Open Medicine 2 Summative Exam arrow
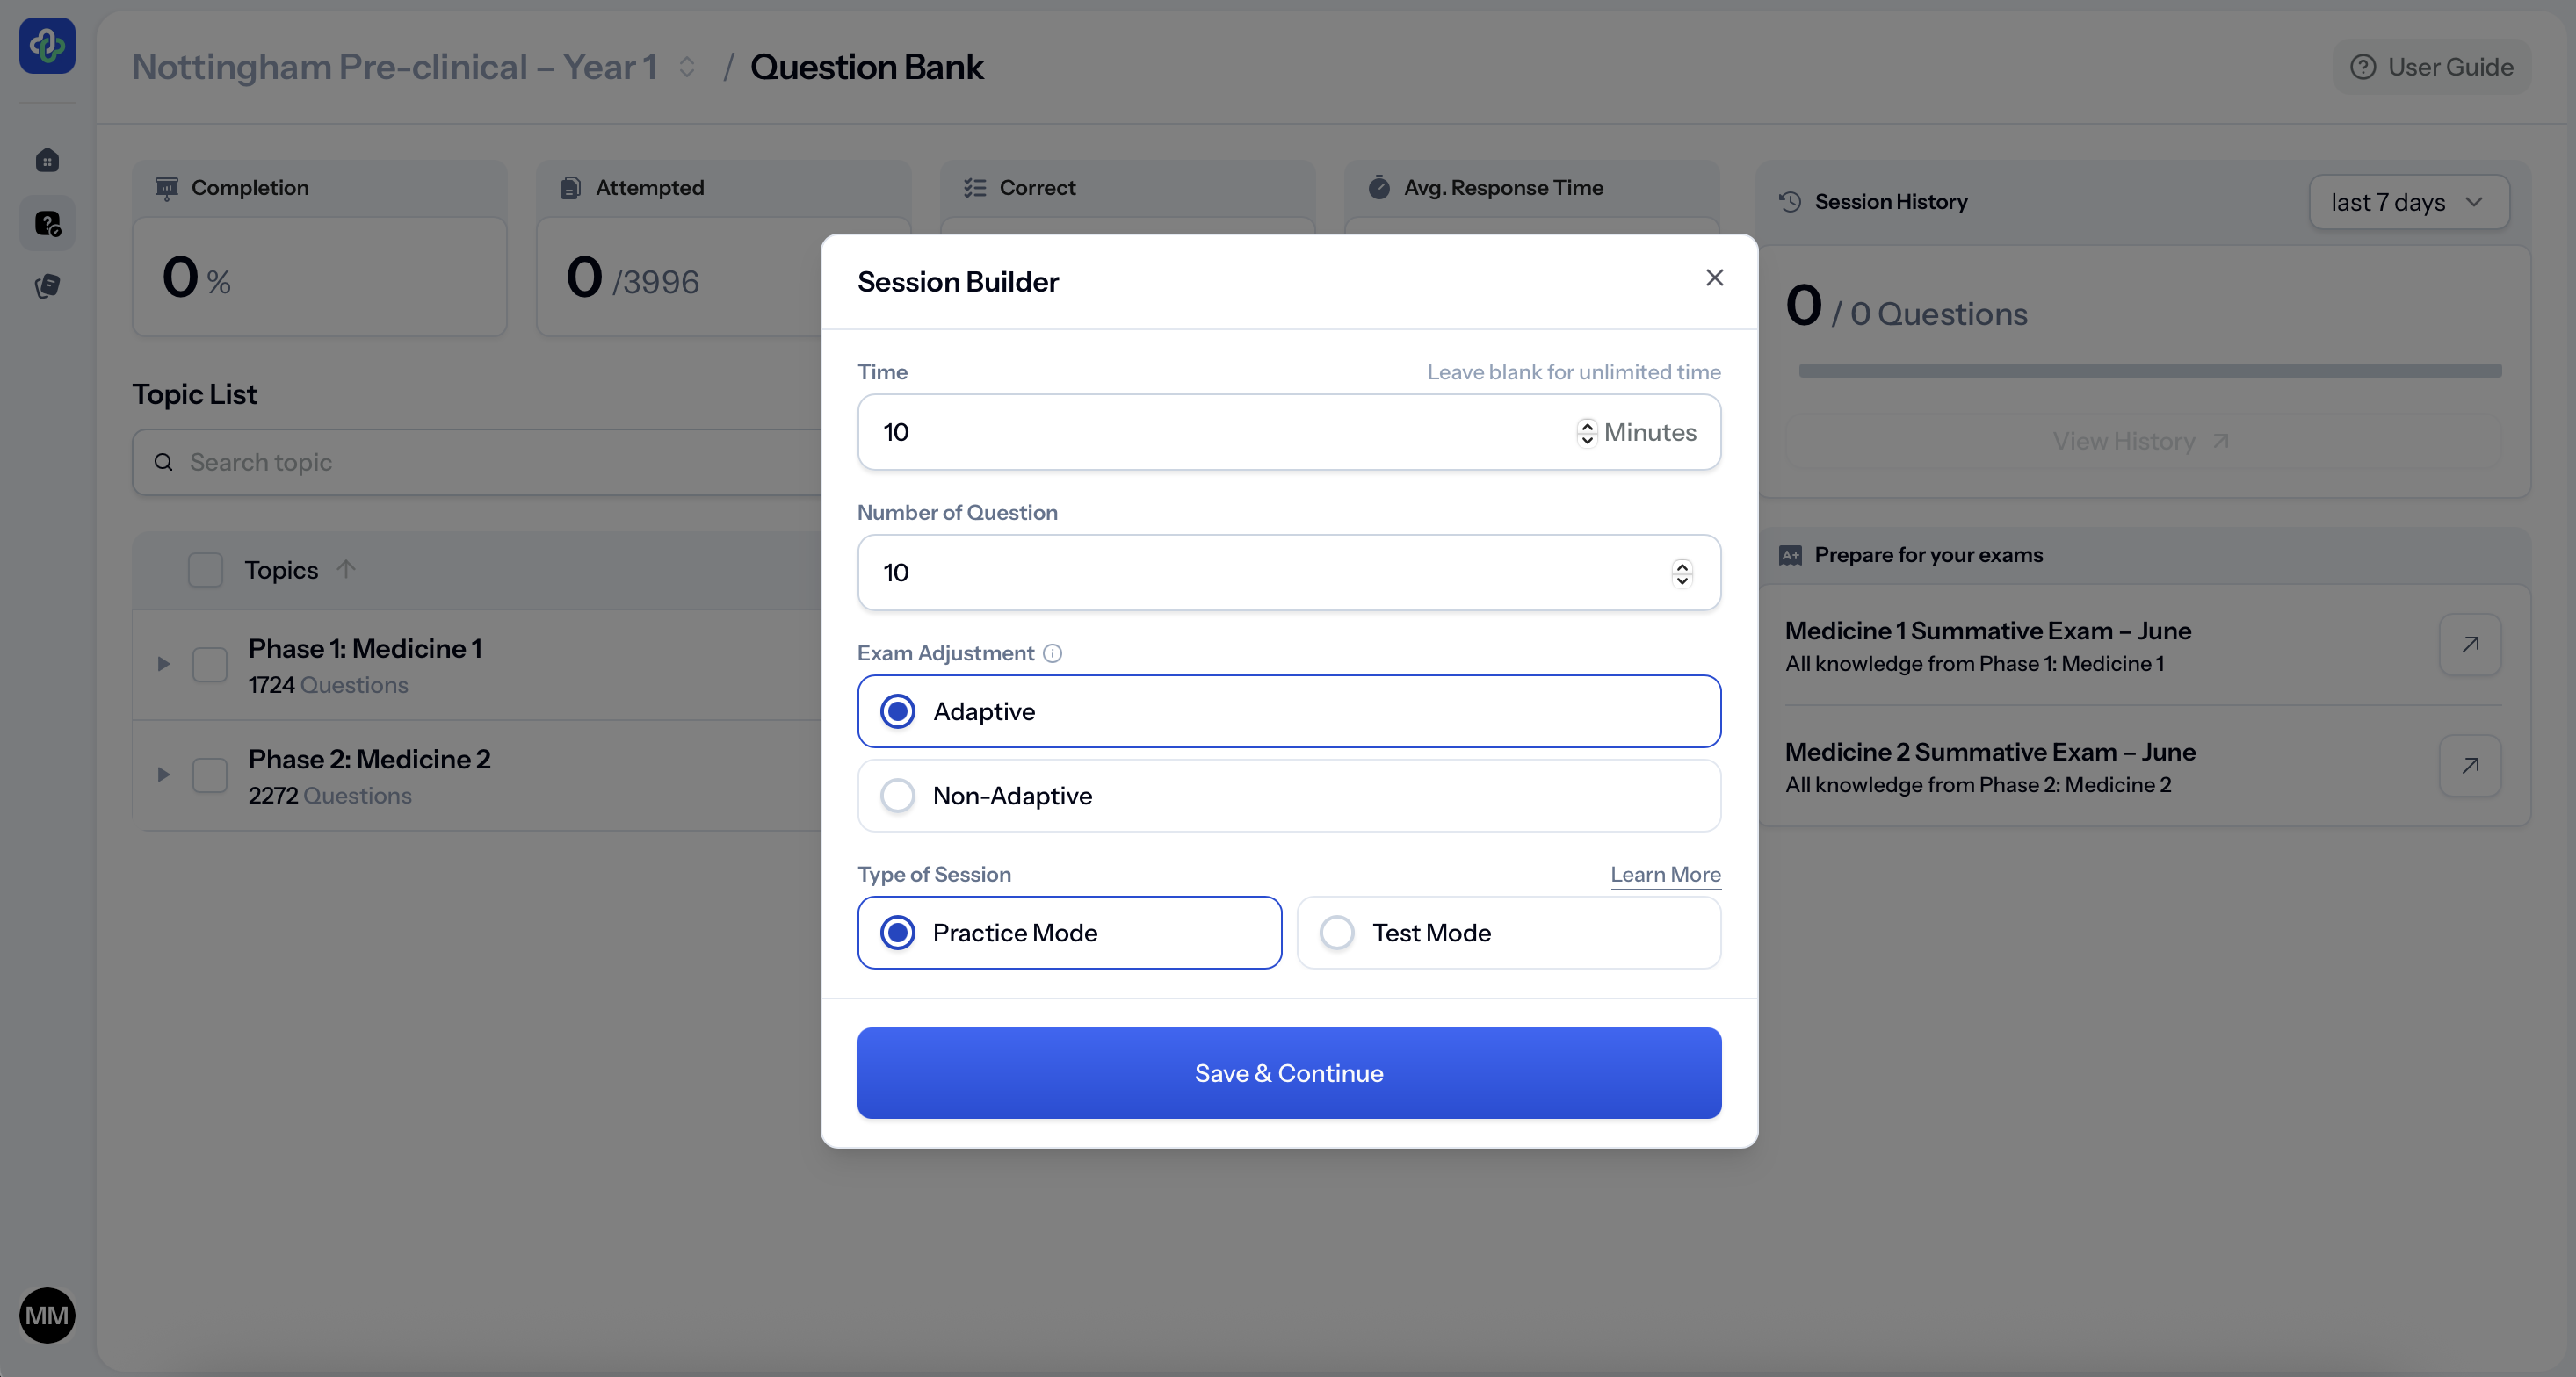Image resolution: width=2576 pixels, height=1377 pixels. coord(2470,766)
